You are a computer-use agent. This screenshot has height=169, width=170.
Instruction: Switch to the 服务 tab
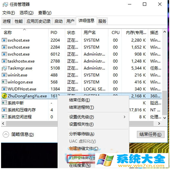pos(102,21)
